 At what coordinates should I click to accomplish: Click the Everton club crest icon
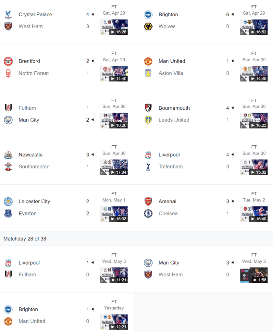tap(8, 214)
